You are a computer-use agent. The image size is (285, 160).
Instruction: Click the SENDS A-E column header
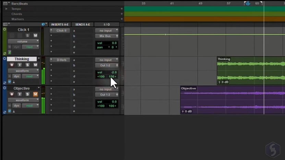[x=83, y=25]
